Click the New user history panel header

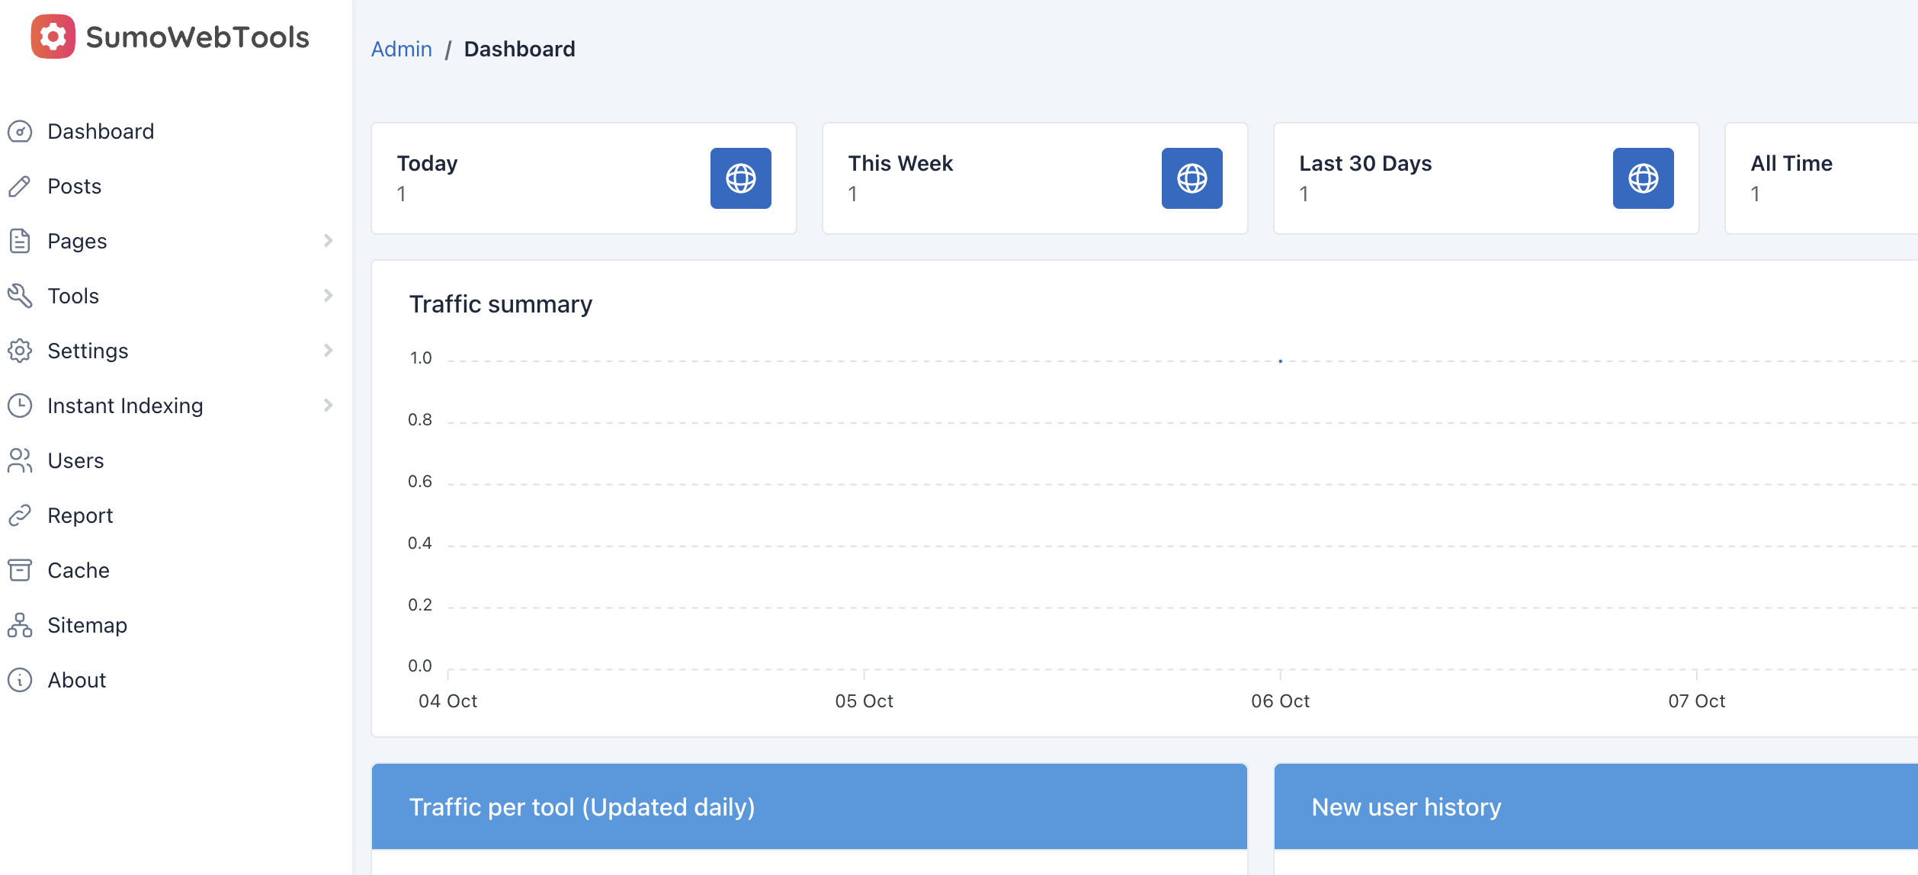(1596, 807)
